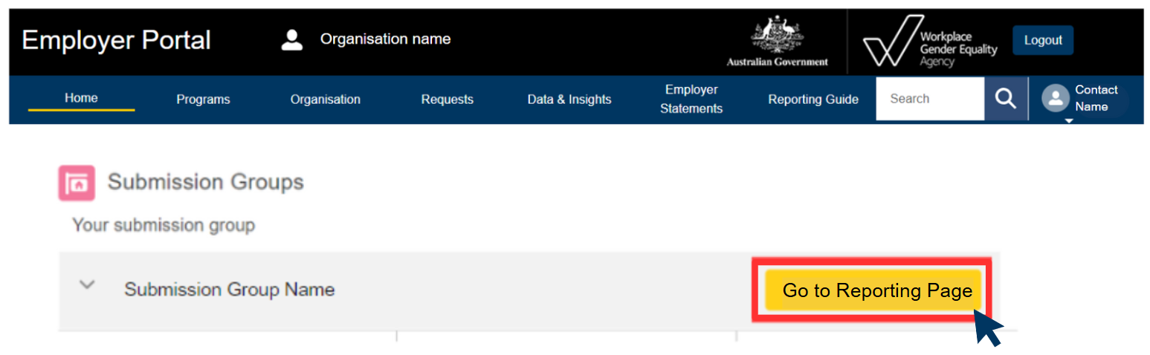Click the pink Submission Groups icon

point(77,183)
